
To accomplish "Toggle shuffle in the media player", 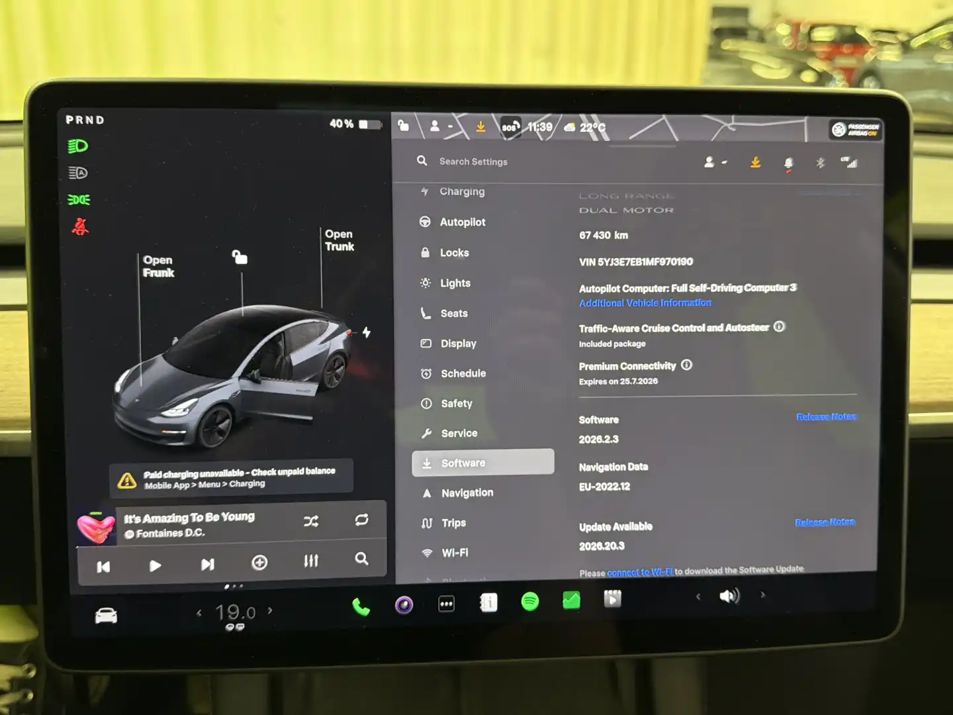I will click(x=311, y=521).
